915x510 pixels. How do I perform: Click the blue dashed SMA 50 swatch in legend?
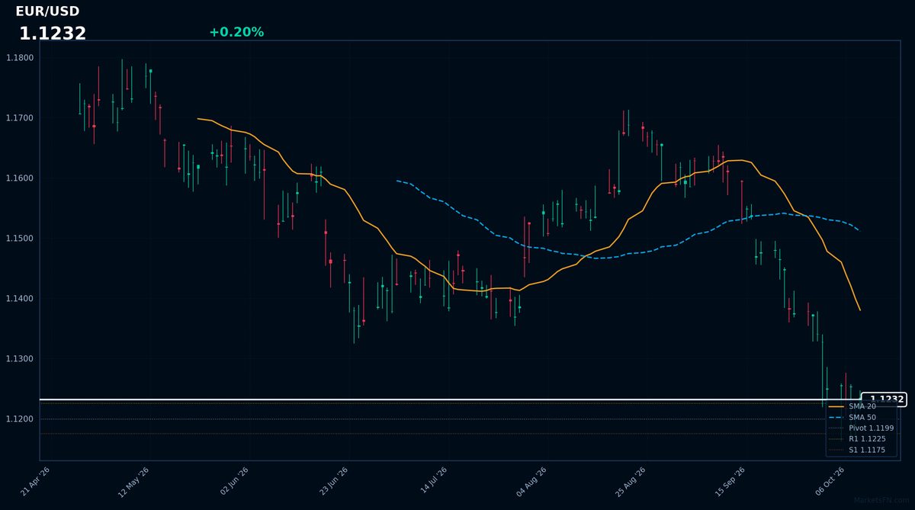point(836,417)
